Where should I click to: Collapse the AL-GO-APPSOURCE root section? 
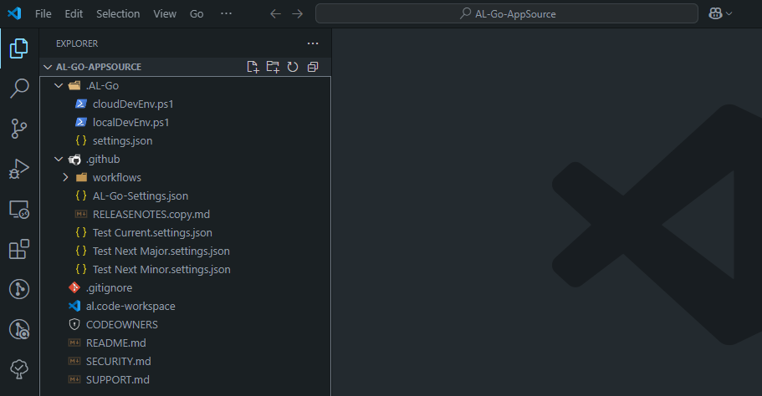48,67
